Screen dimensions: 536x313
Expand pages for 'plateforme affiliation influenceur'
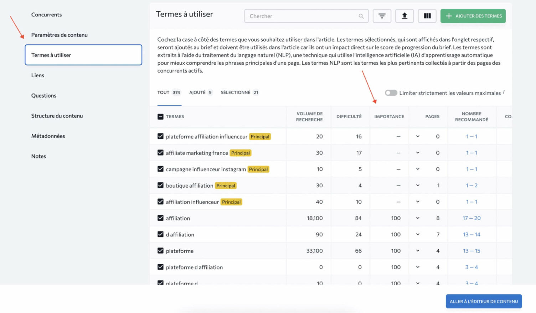tap(418, 136)
